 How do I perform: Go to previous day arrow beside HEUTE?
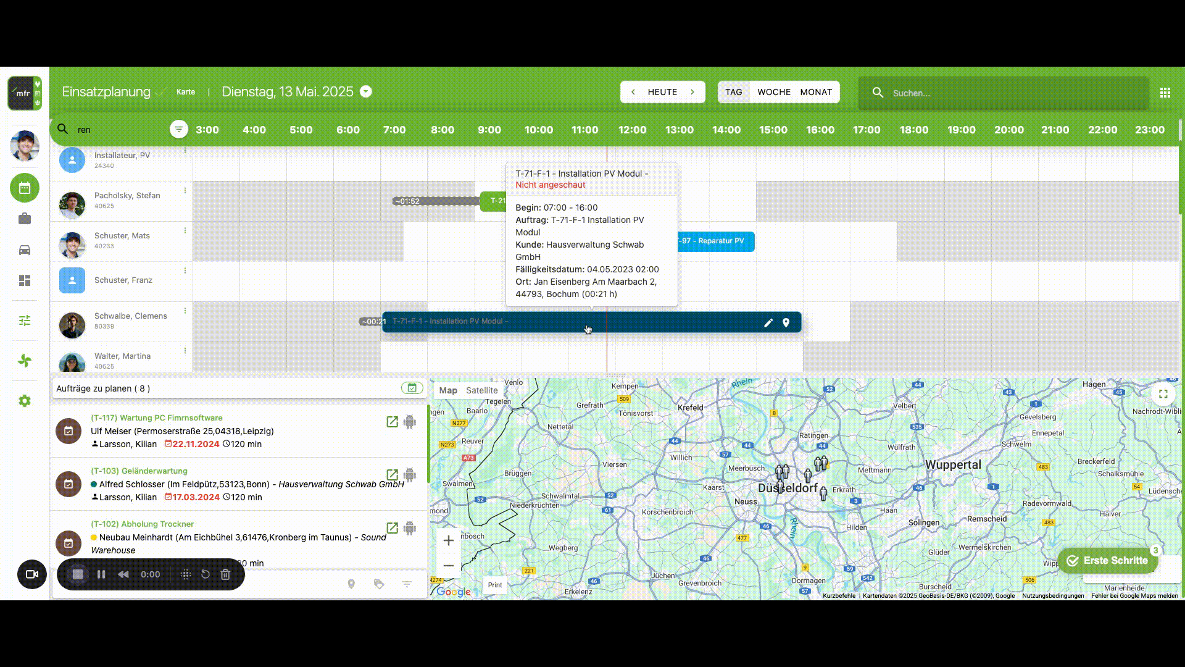click(x=633, y=92)
